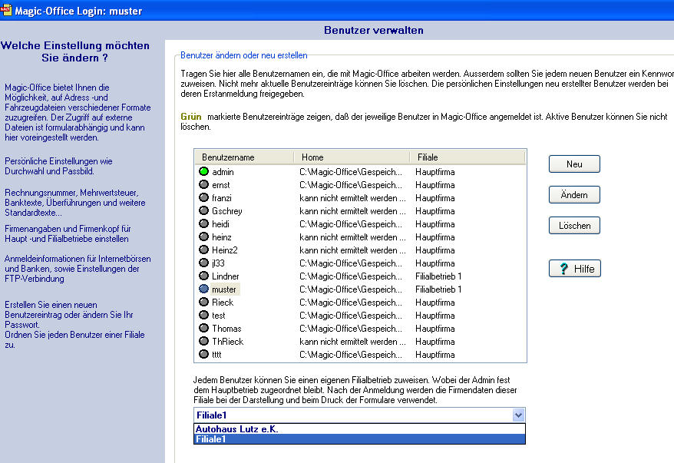Select user test in the list
Viewport: 674px width, 463px height.
tap(219, 315)
